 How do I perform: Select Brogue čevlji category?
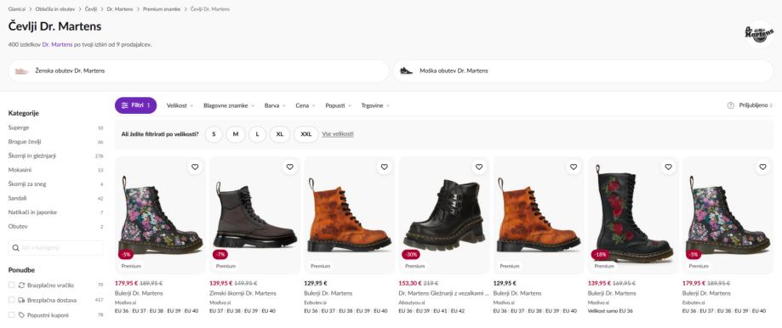(x=25, y=142)
